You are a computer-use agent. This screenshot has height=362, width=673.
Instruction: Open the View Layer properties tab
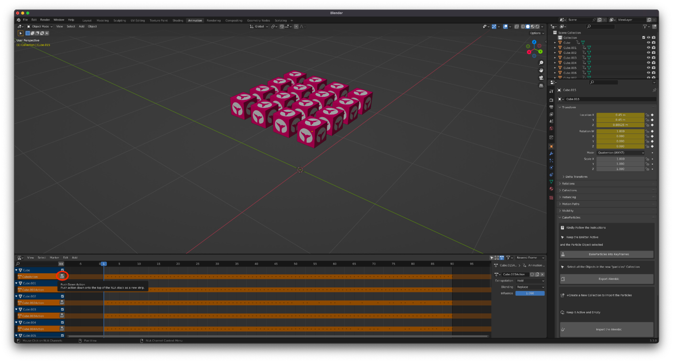coord(551,114)
